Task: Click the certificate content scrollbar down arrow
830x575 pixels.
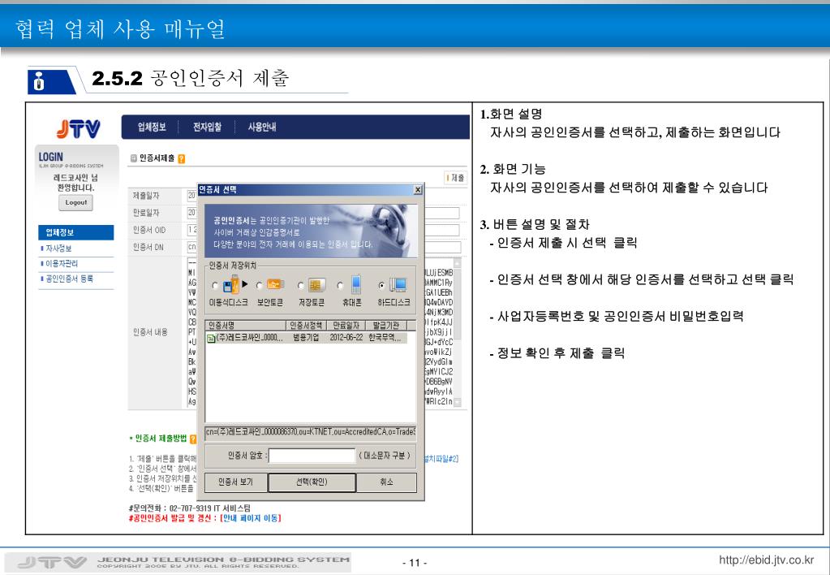Action: point(458,402)
